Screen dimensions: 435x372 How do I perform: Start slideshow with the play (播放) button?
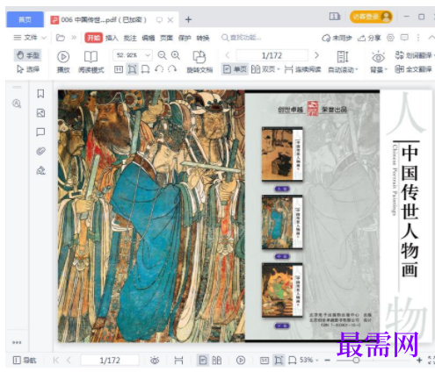[x=63, y=61]
